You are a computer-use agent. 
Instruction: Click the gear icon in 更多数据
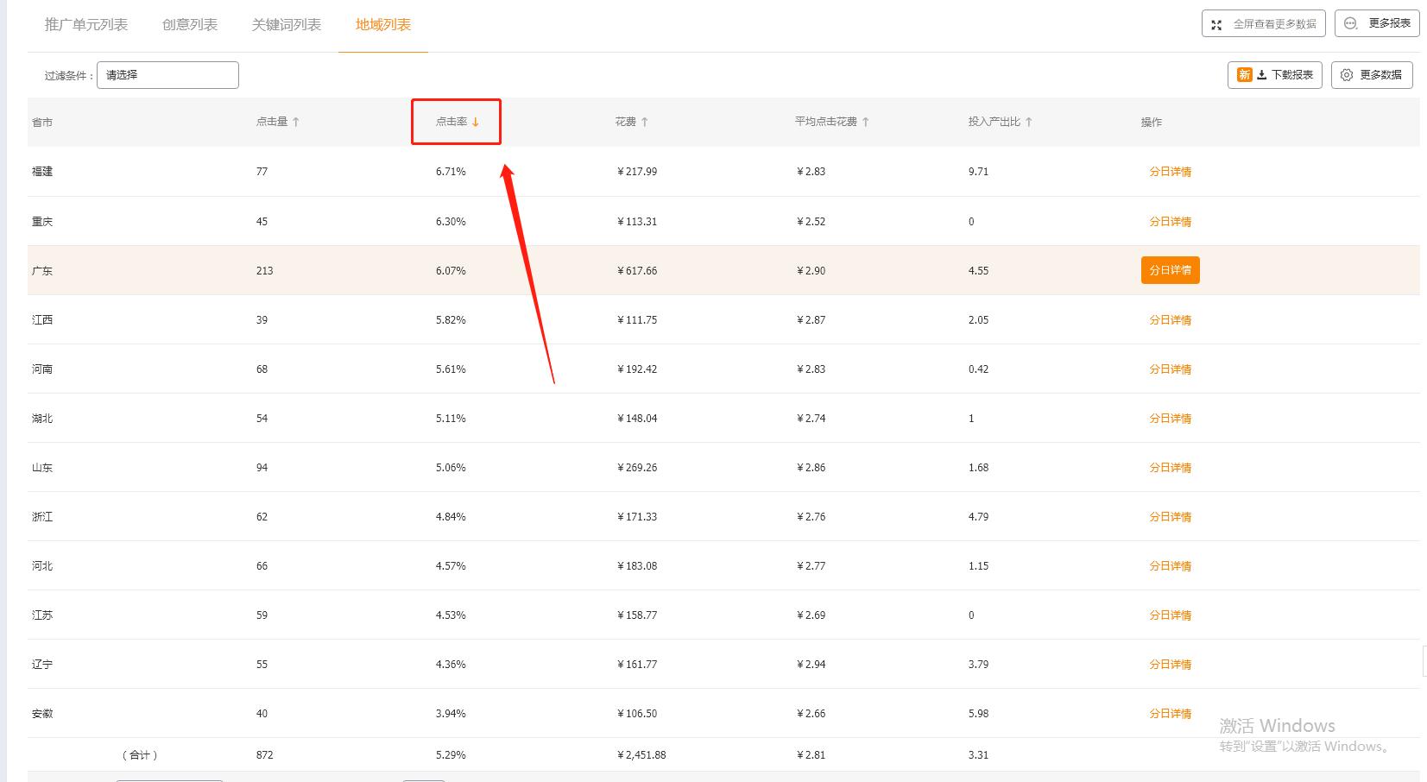click(x=1347, y=75)
